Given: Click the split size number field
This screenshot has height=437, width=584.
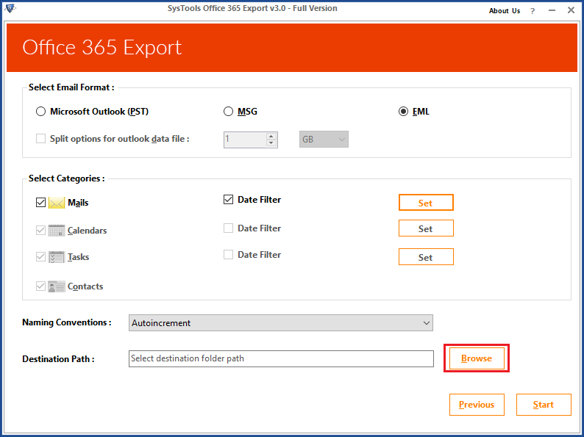Looking at the screenshot, I should tap(245, 140).
